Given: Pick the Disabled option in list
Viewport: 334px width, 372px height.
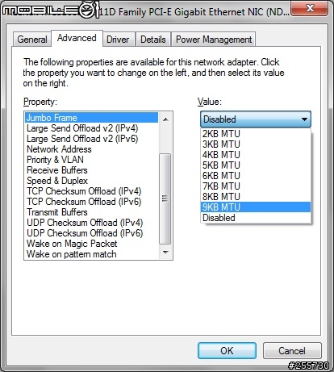Looking at the screenshot, I should coord(256,218).
